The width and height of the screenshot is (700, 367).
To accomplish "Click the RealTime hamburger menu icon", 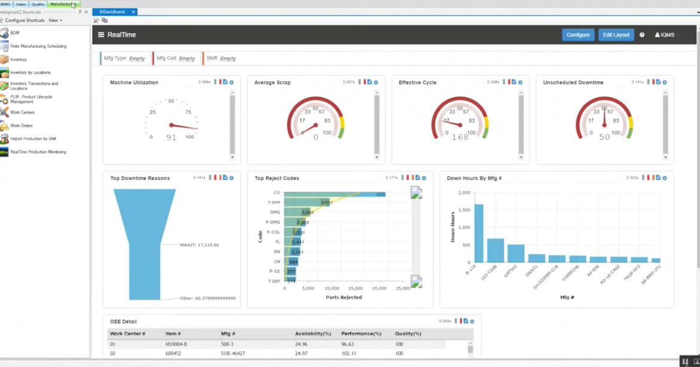I will [101, 35].
